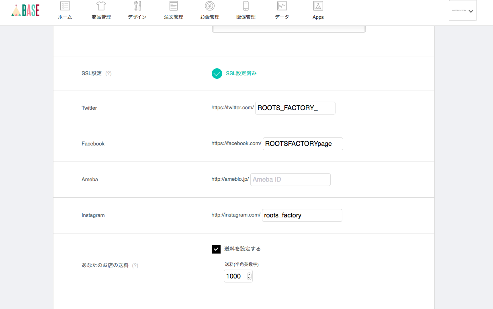Click the green SSL設定済み checkmark
Viewport: 493px width, 309px height.
[x=217, y=74]
